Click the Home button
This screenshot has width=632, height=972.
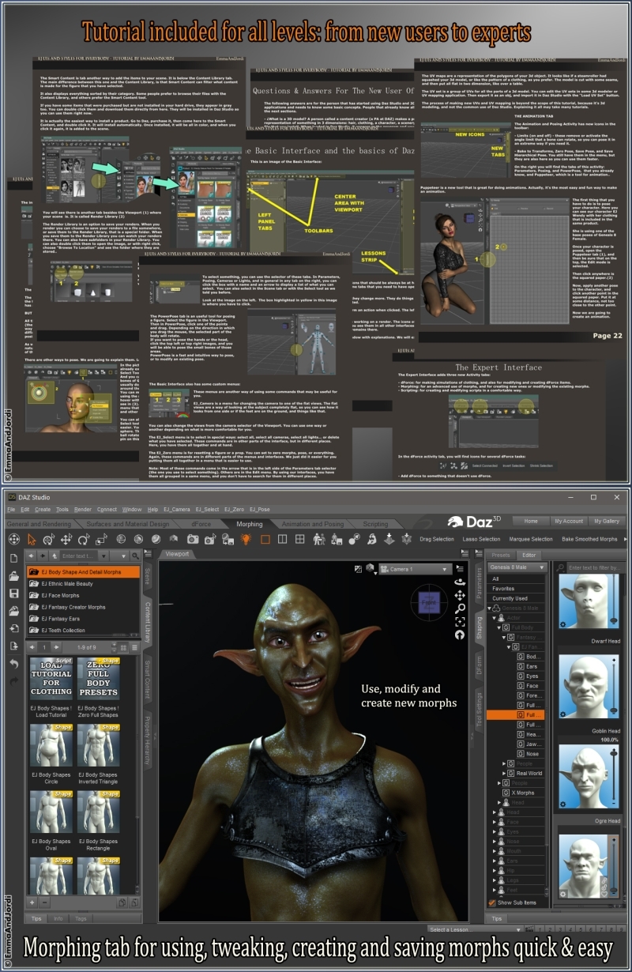(x=530, y=521)
